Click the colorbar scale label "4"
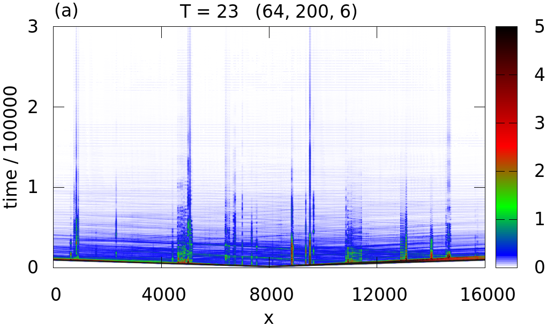547x326 pixels. click(x=539, y=75)
